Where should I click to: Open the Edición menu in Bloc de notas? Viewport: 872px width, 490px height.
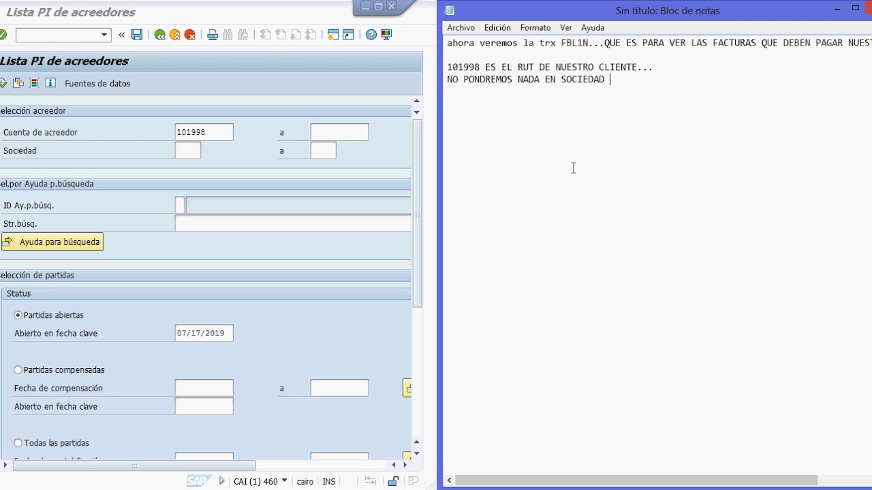[x=497, y=27]
